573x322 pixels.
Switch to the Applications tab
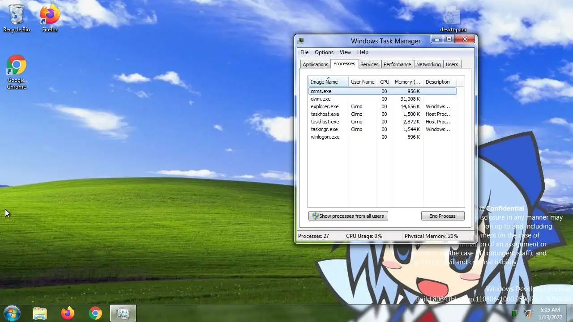[x=316, y=64]
